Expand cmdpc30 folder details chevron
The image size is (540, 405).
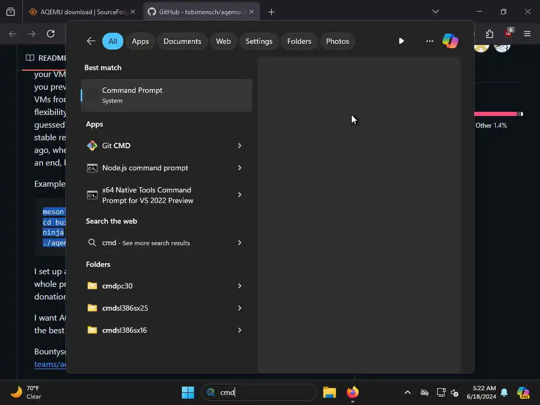pos(239,286)
